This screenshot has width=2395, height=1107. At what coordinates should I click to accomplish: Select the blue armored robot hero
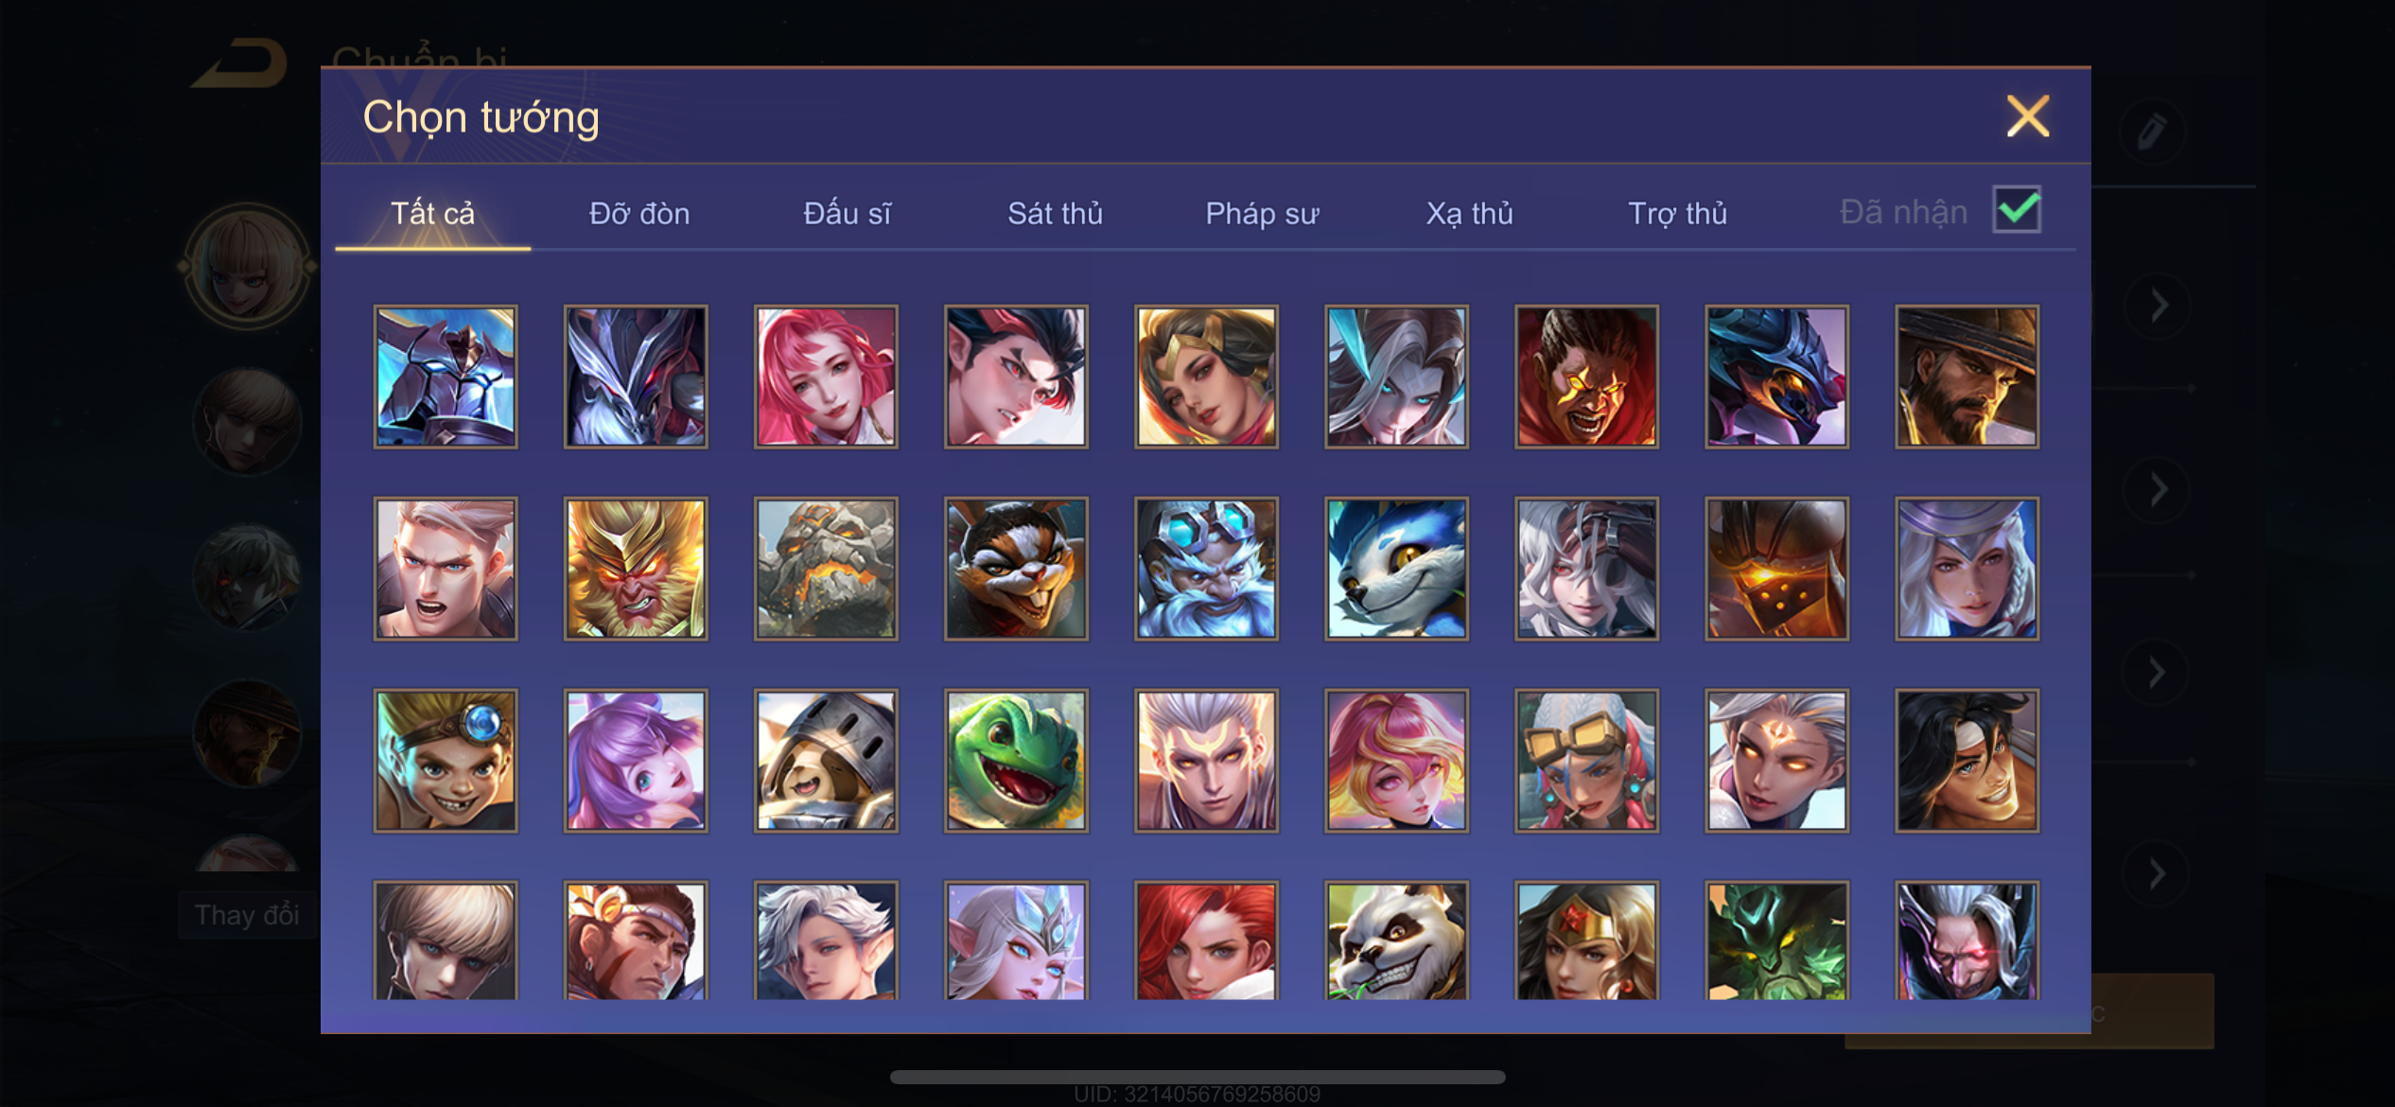click(x=446, y=377)
